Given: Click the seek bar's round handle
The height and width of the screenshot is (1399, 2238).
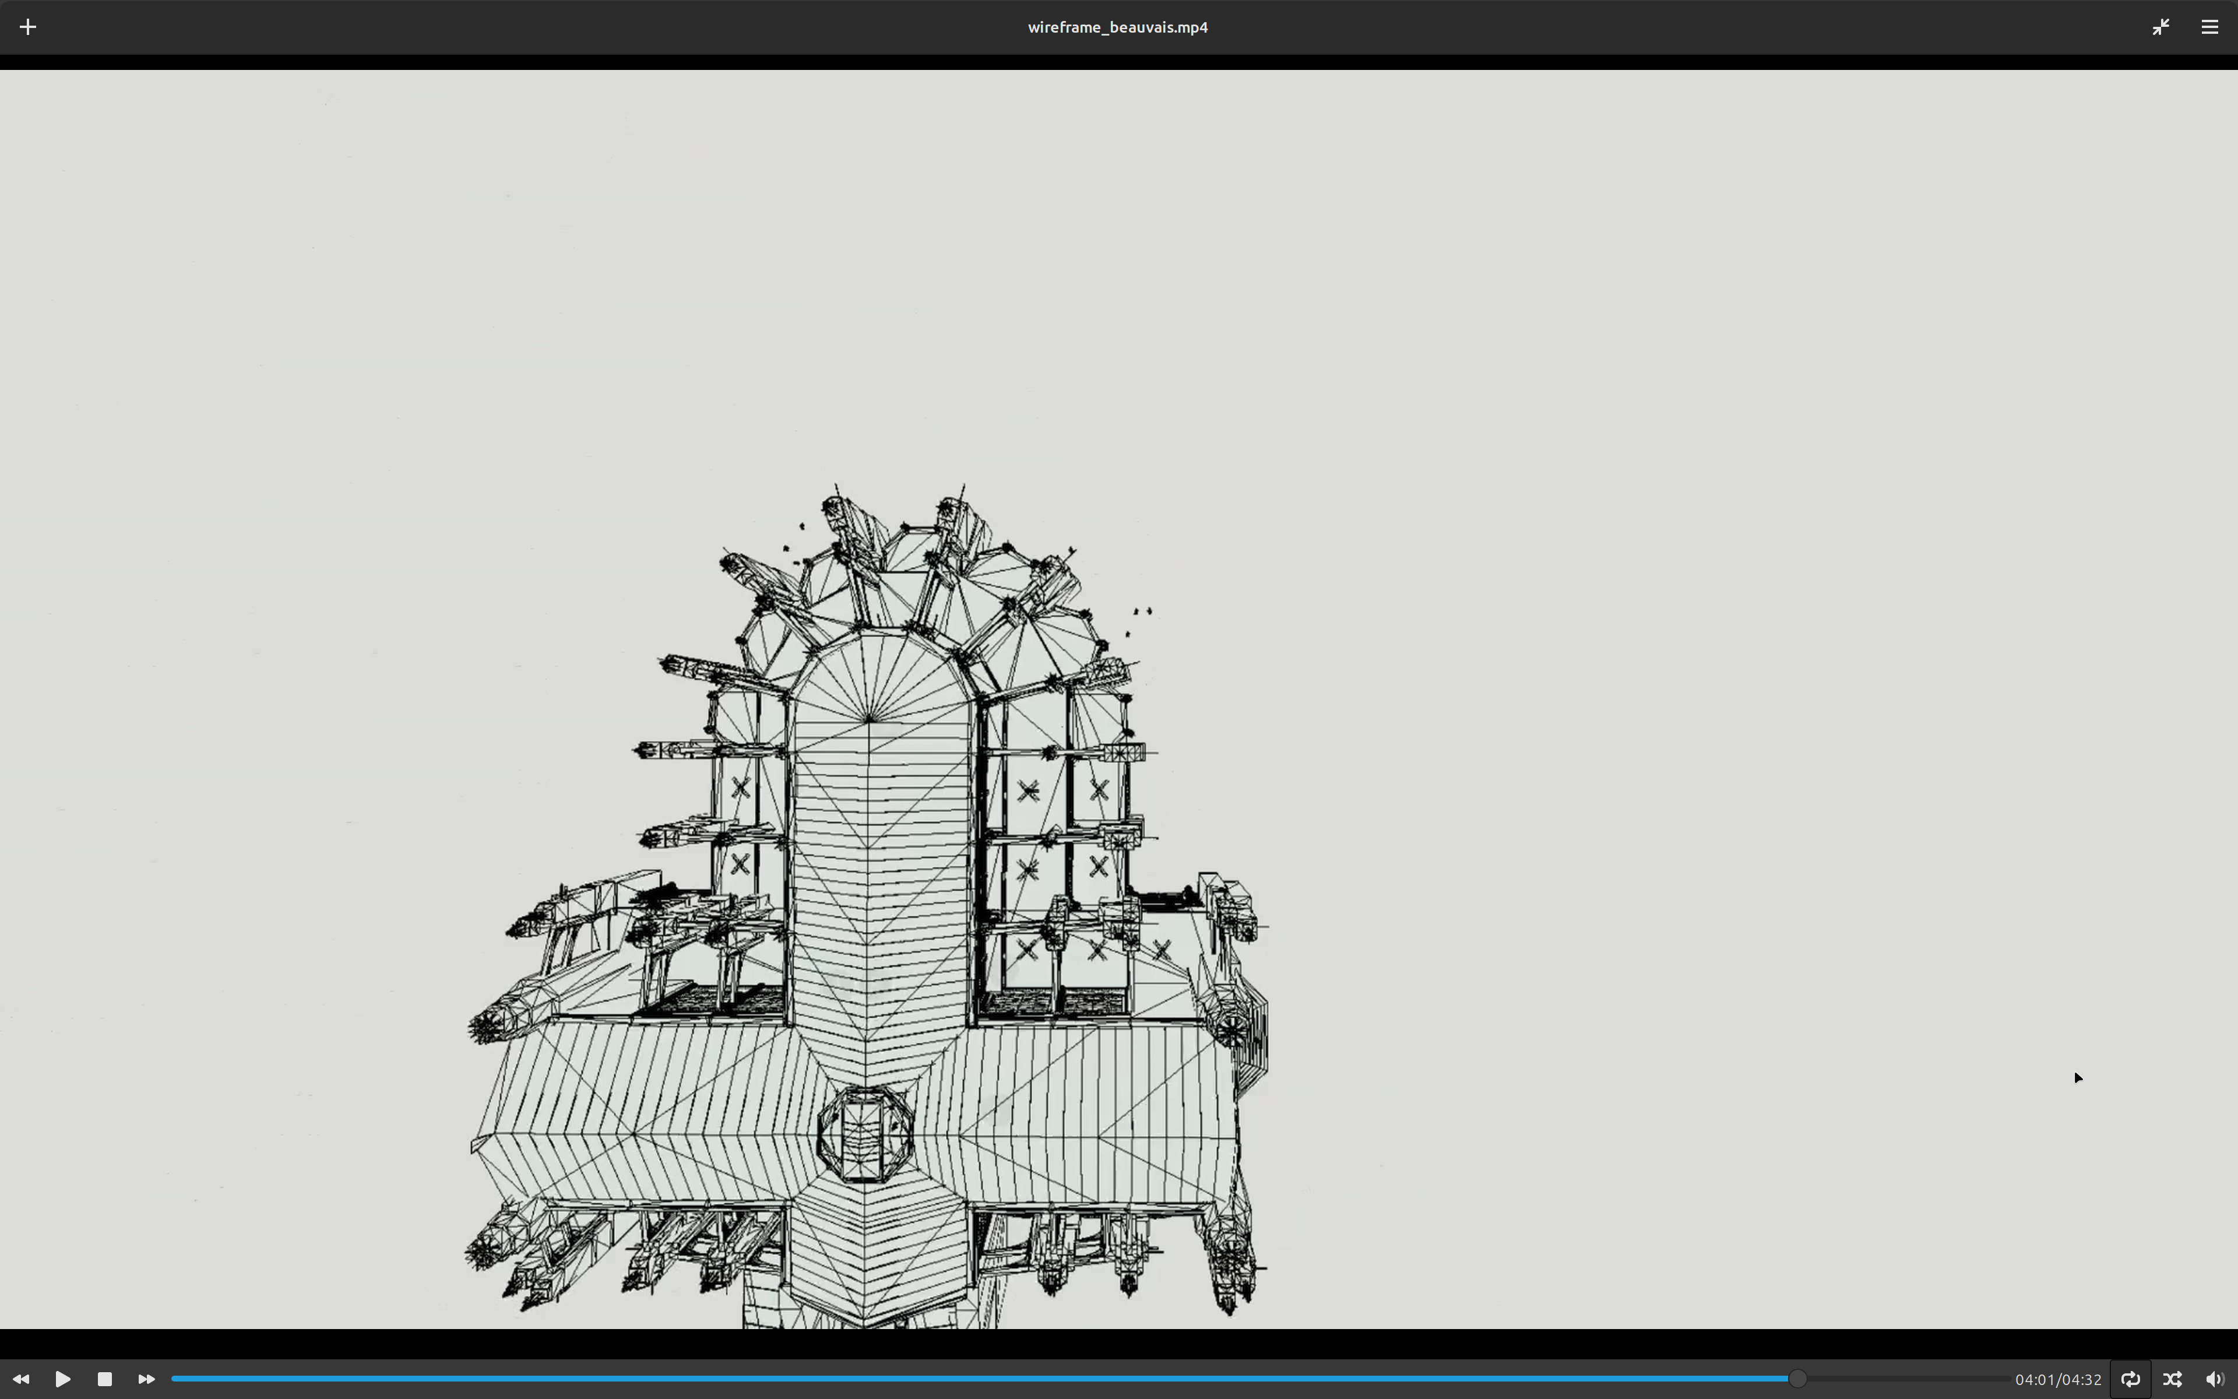Looking at the screenshot, I should coord(1797,1379).
